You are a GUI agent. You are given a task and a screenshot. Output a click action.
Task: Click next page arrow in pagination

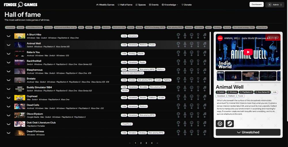coord(157,143)
